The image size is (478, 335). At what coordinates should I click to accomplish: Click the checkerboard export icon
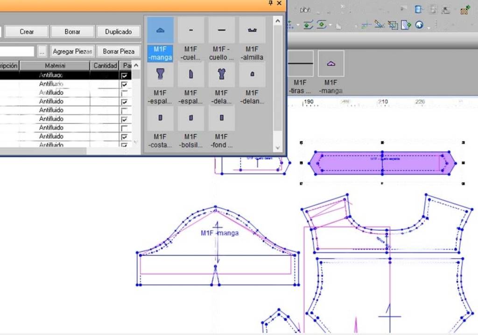click(x=464, y=10)
